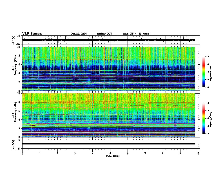Image resolution: width=223 pixels, height=172 pixels.
Task: Click time axis tick label "6" minutes
Action: click(128, 153)
